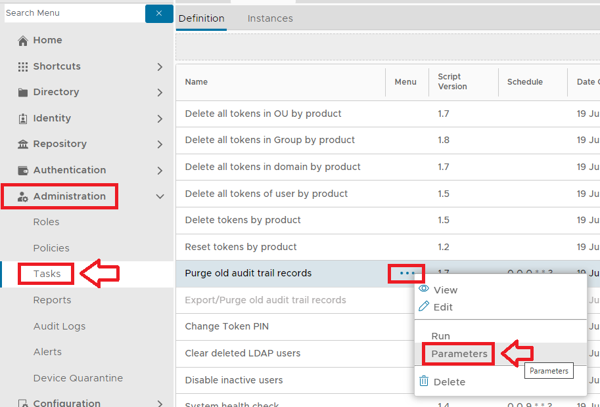Viewport: 600px width, 407px height.
Task: Click the Repository bank icon
Action: 23,144
